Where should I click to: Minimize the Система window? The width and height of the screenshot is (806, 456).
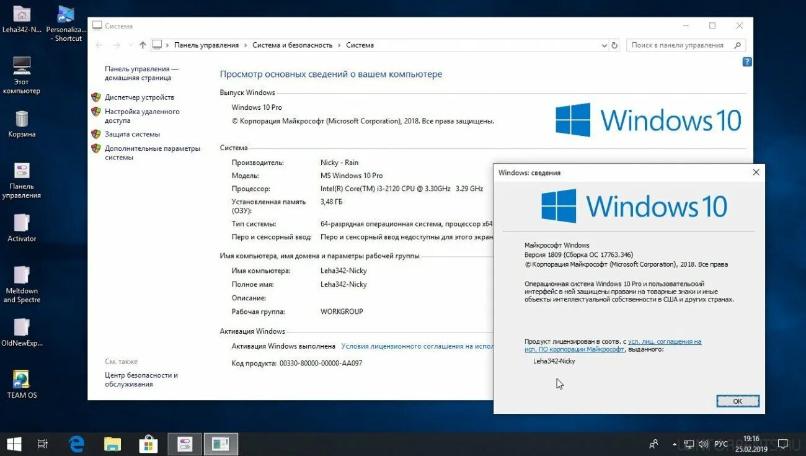pos(684,25)
